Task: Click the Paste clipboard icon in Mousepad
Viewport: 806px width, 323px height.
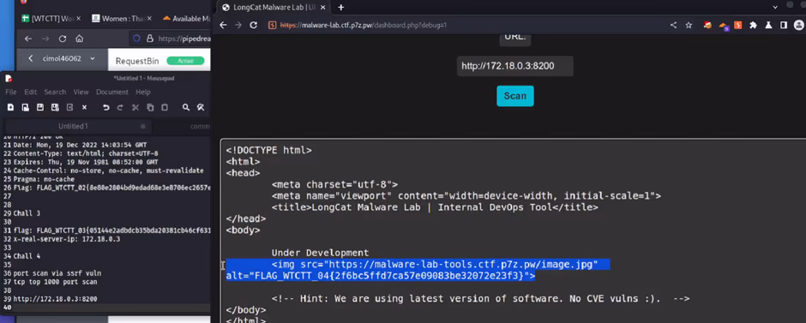Action: pyautogui.click(x=165, y=107)
